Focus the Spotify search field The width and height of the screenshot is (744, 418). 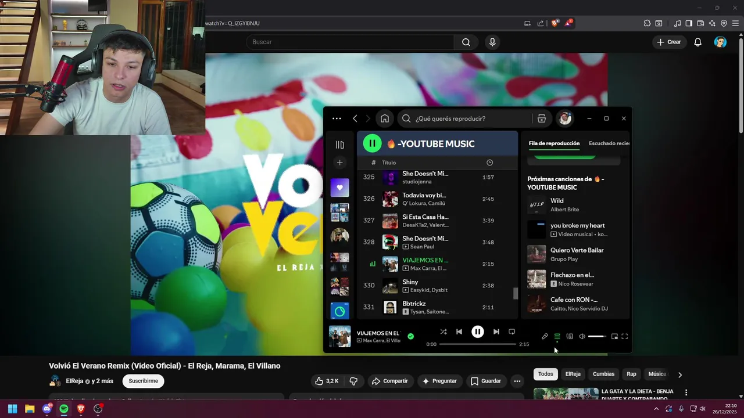(465, 118)
